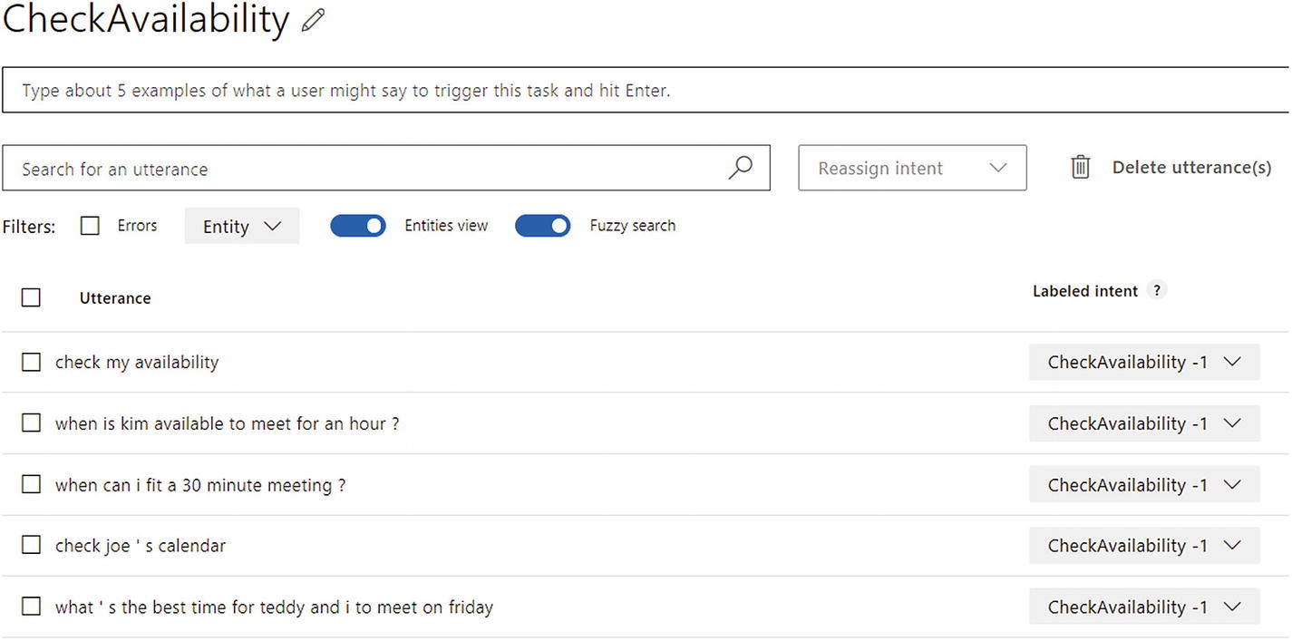Click the magnifying glass search icon
This screenshot has height=641, width=1292.
click(741, 168)
